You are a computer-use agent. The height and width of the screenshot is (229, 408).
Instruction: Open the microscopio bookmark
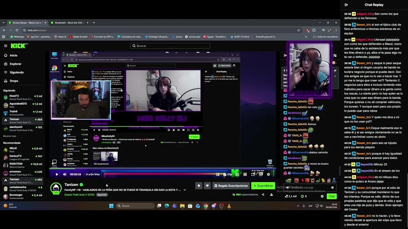point(193,37)
